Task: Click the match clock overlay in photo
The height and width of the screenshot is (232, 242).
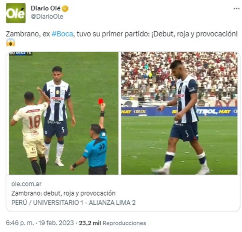Action: pos(20,53)
